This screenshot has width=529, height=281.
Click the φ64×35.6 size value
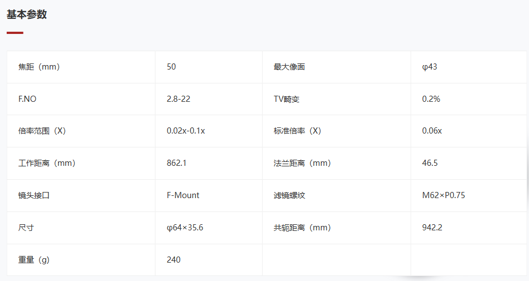point(185,228)
